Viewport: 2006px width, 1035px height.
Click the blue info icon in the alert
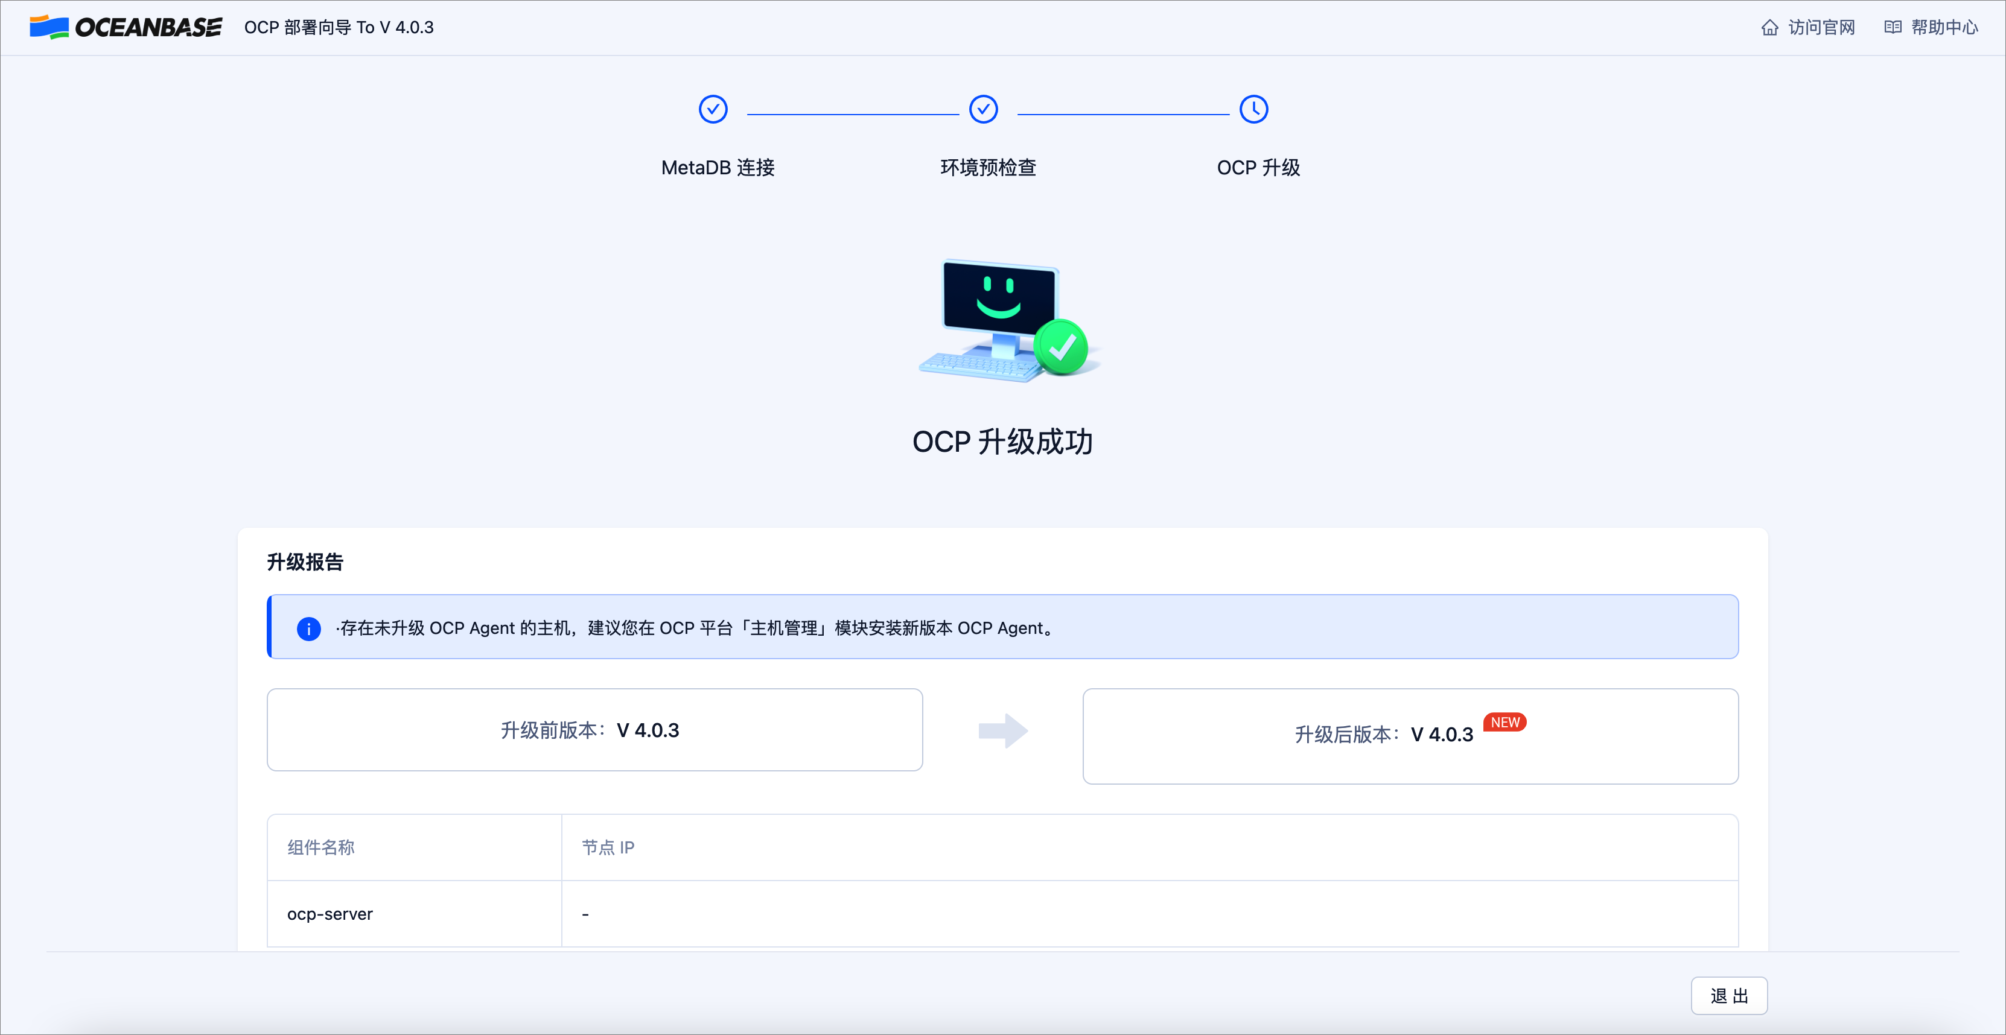(308, 628)
